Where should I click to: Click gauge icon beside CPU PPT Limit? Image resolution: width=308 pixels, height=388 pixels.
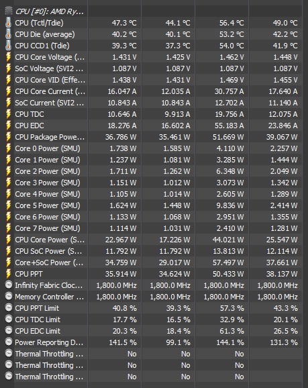9,307
